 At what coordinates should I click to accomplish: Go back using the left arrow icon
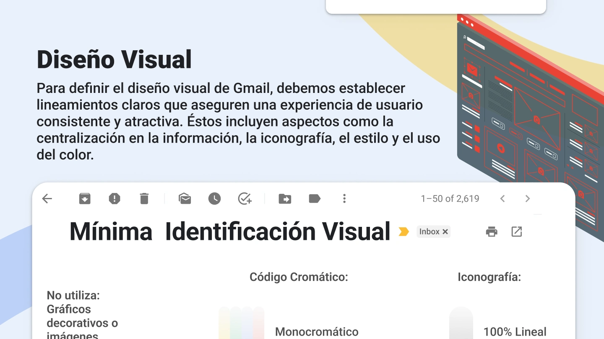click(x=47, y=199)
